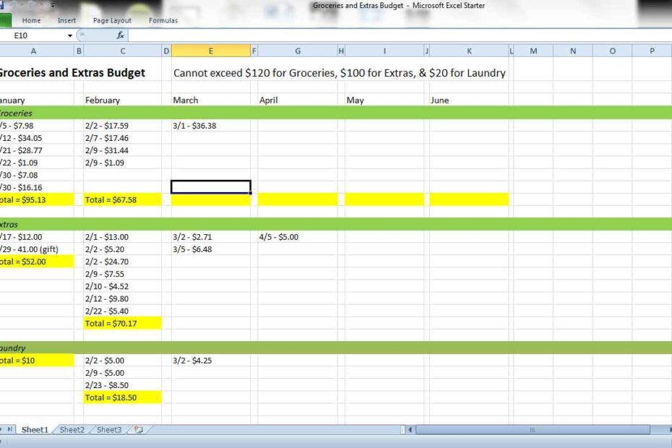The width and height of the screenshot is (672, 448).
Task: Select the yellow Total = $67.58 cell
Action: [x=122, y=199]
